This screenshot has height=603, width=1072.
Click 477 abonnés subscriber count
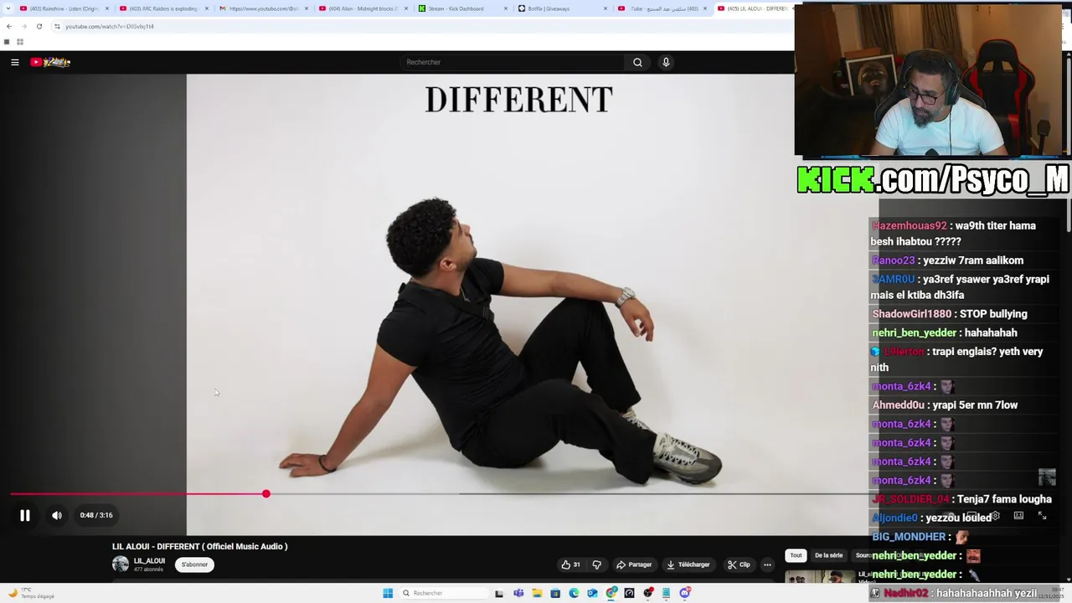point(148,569)
